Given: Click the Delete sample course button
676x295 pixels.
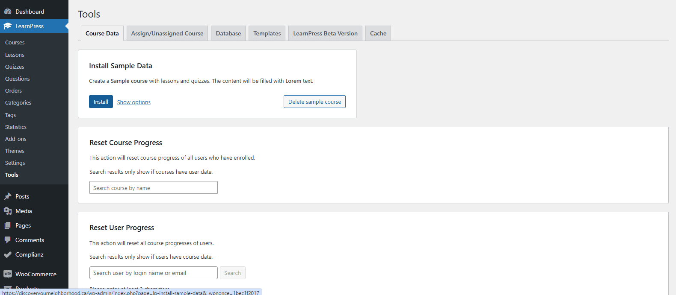Looking at the screenshot, I should [314, 102].
